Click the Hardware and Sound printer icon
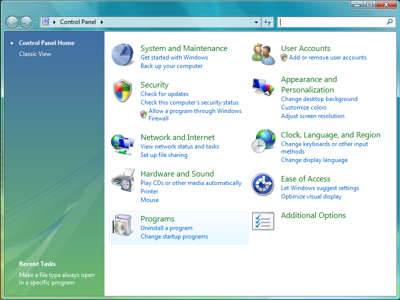 (123, 180)
